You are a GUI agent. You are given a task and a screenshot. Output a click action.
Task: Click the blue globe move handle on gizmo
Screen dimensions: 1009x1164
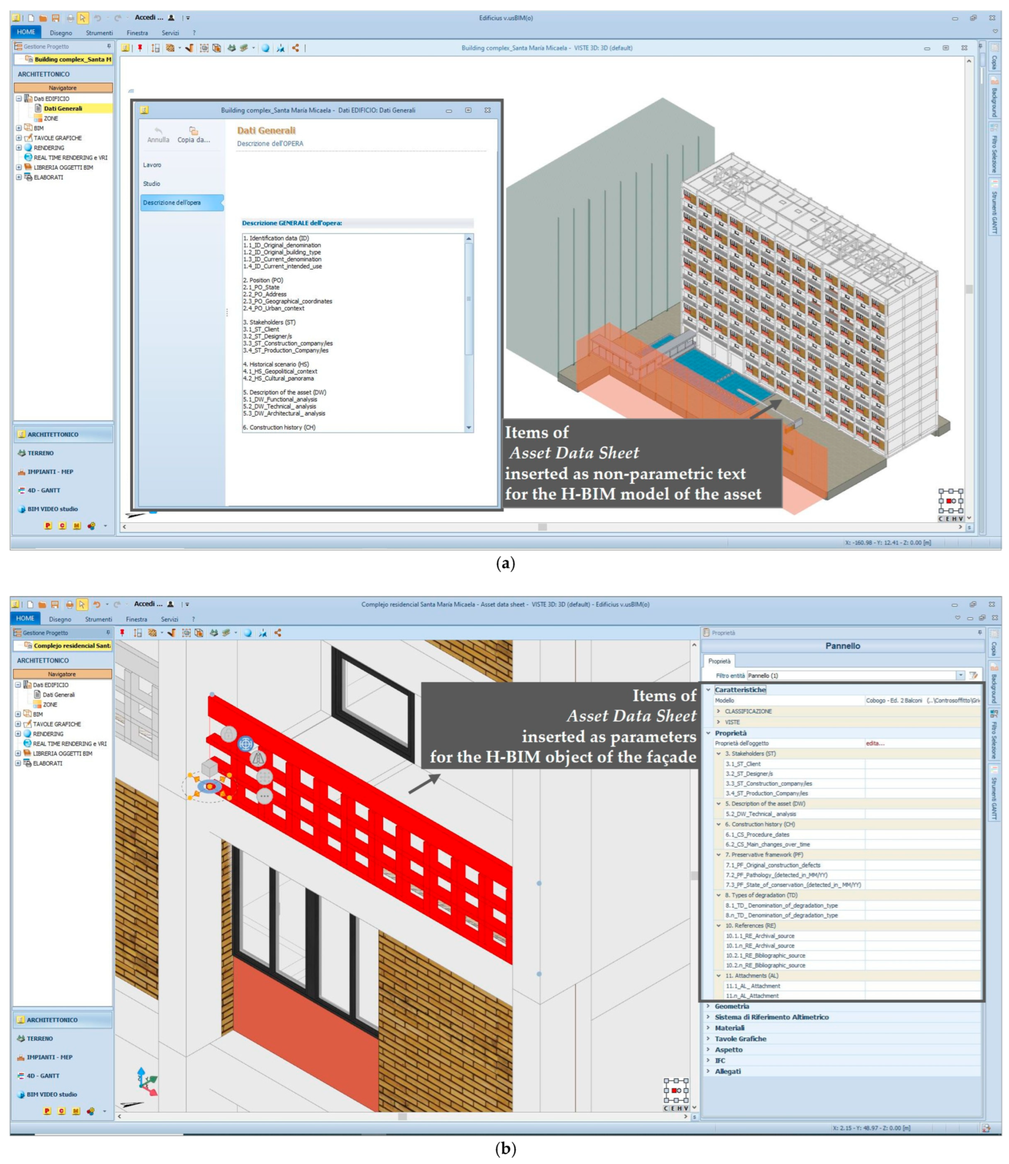[245, 743]
